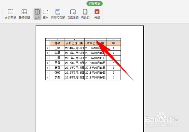Click column header D in preview
Image resolution: width=189 pixels, height=132 pixels.
coord(113,40)
